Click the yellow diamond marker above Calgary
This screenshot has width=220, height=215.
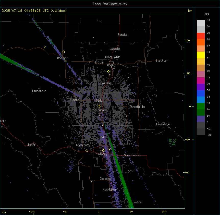(x=103, y=150)
